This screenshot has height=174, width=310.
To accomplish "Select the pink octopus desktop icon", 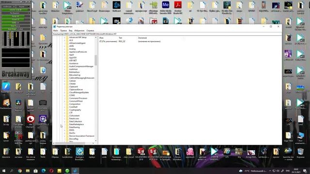I will click(190, 153).
